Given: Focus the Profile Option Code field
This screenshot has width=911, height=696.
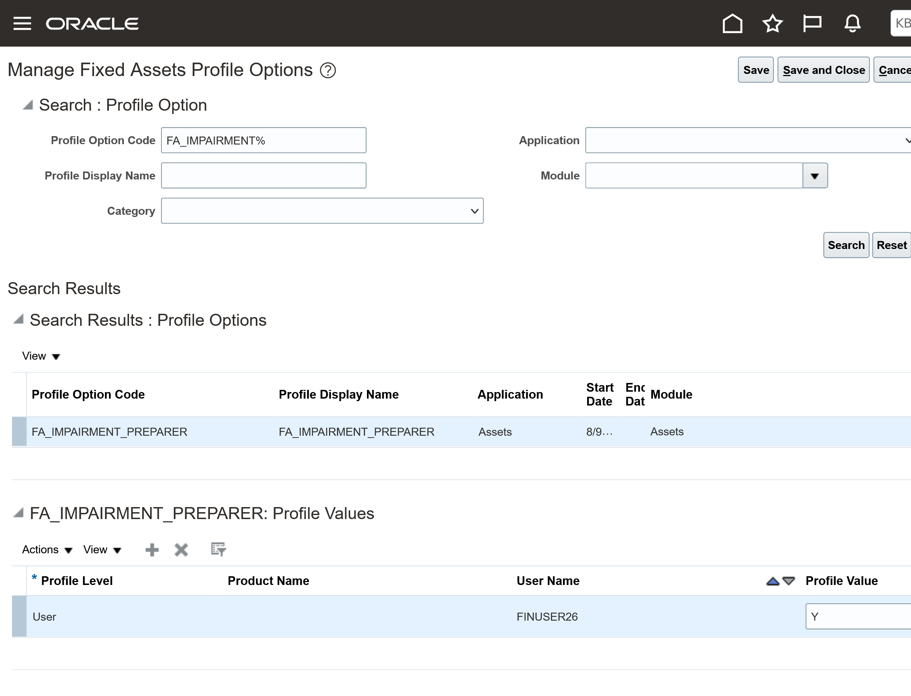Looking at the screenshot, I should tap(264, 141).
